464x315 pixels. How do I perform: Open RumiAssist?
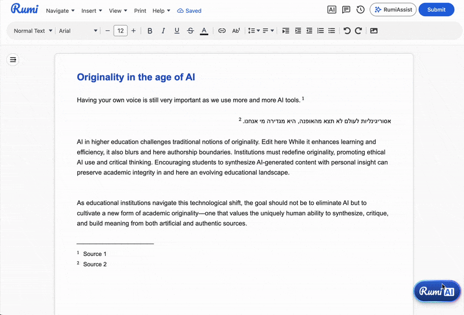393,10
